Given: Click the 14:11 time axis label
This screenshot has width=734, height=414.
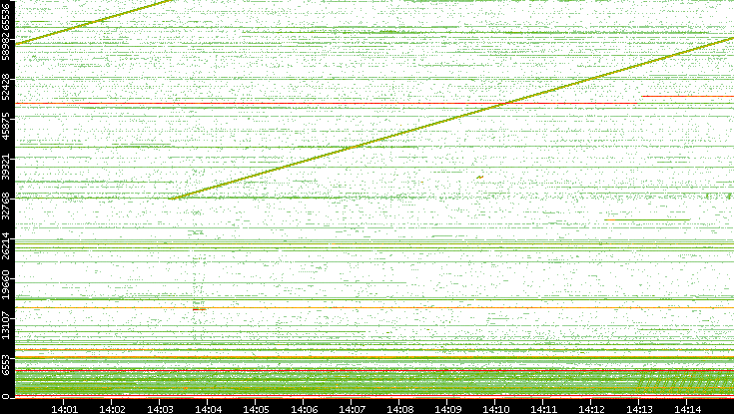Looking at the screenshot, I should click(x=543, y=409).
